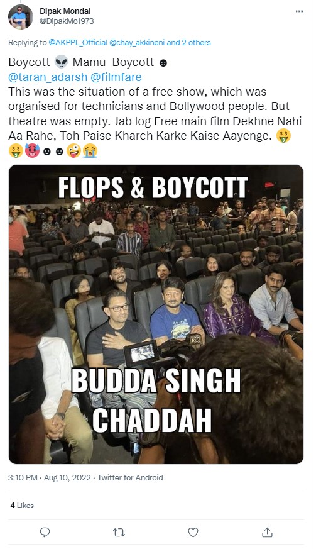Screen dimensions: 321x549
Task: Open Dipak Mondal's profile avatar
Action: [21, 17]
